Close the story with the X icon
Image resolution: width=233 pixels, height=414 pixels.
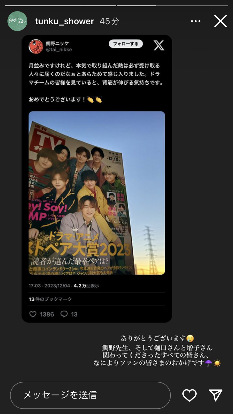[221, 21]
